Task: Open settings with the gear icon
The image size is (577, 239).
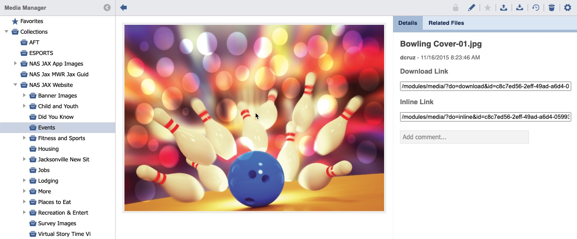Action: point(568,8)
